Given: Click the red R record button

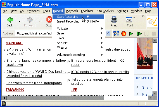Looking at the screenshot, I should 124,34.
